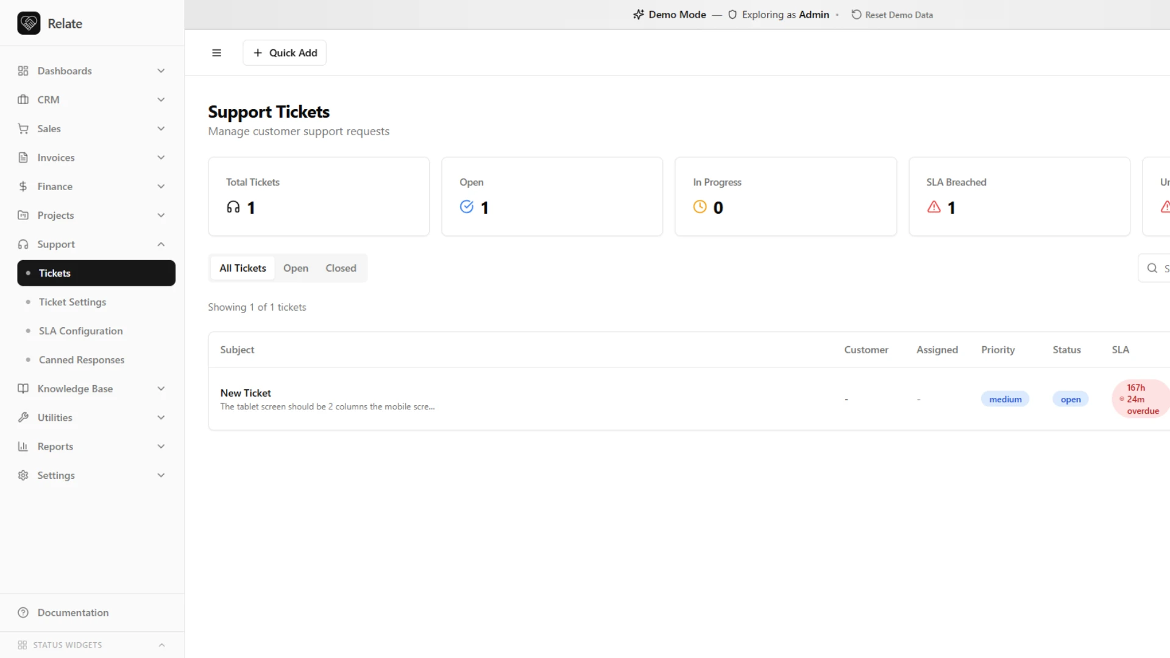Image resolution: width=1170 pixels, height=658 pixels.
Task: Click the Showing 1 of 1 tickets text
Action: click(257, 307)
